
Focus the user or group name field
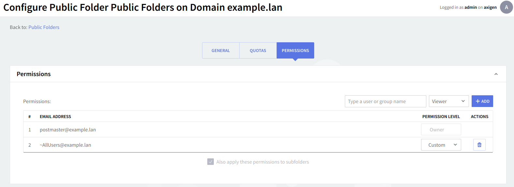[x=385, y=101]
